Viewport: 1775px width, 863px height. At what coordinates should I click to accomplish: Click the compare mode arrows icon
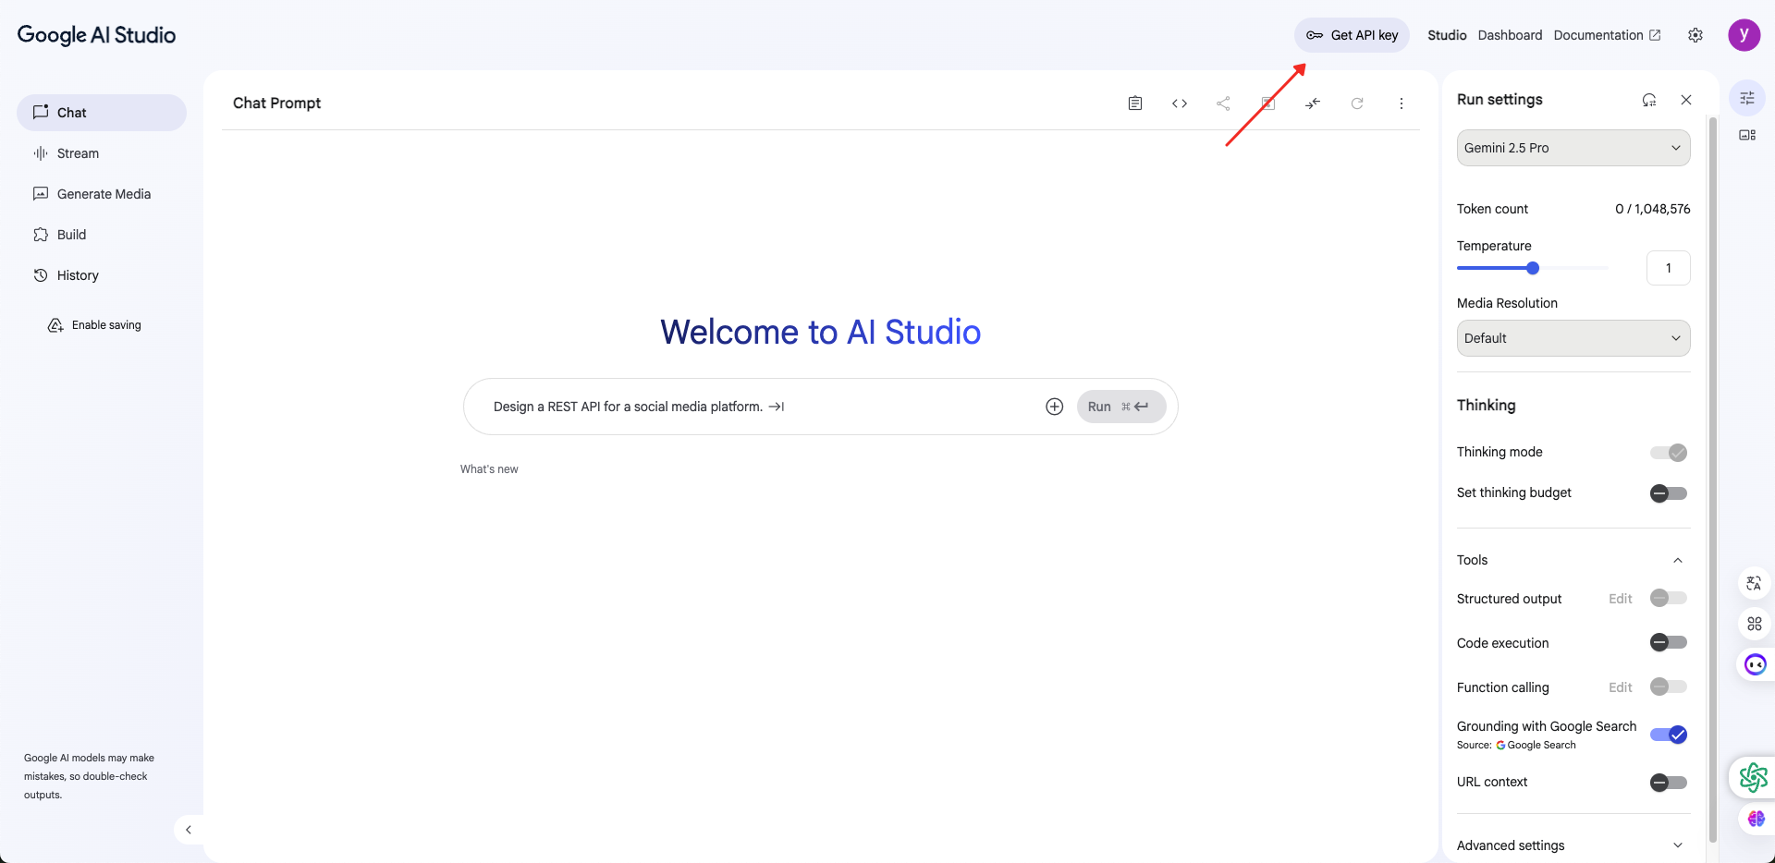(1313, 103)
